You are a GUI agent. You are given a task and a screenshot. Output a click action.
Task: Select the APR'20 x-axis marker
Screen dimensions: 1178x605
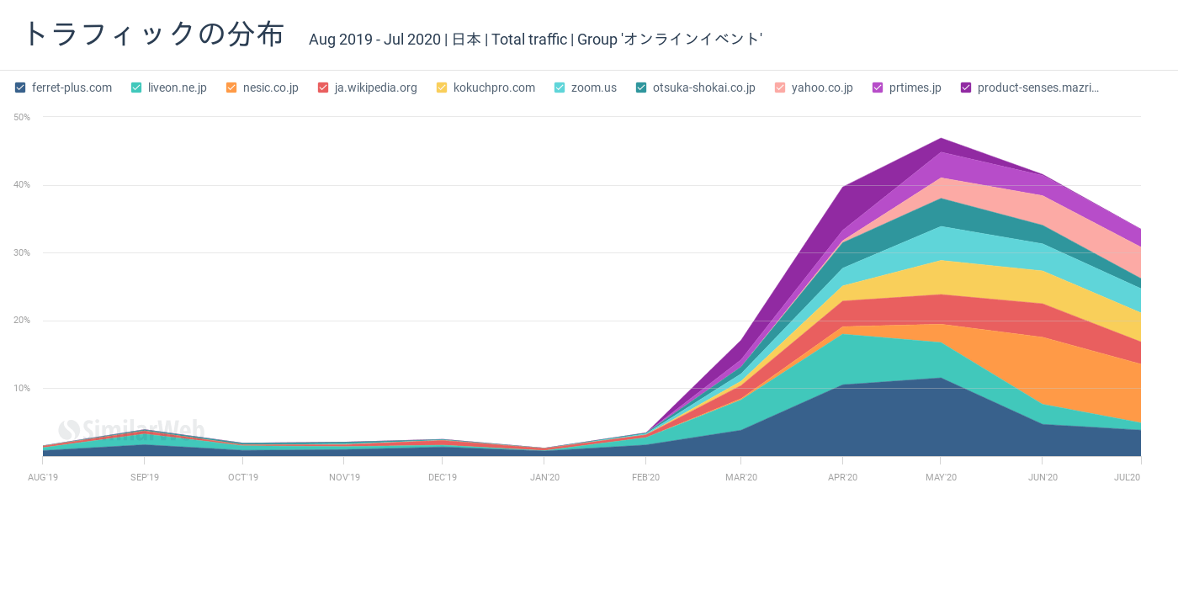click(842, 477)
